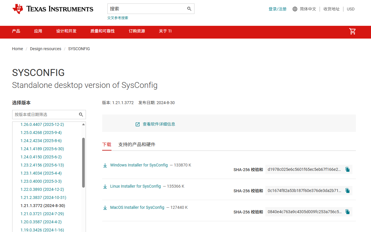This screenshot has height=232, width=371.
Task: Open the 应用 menu
Action: pos(38,31)
